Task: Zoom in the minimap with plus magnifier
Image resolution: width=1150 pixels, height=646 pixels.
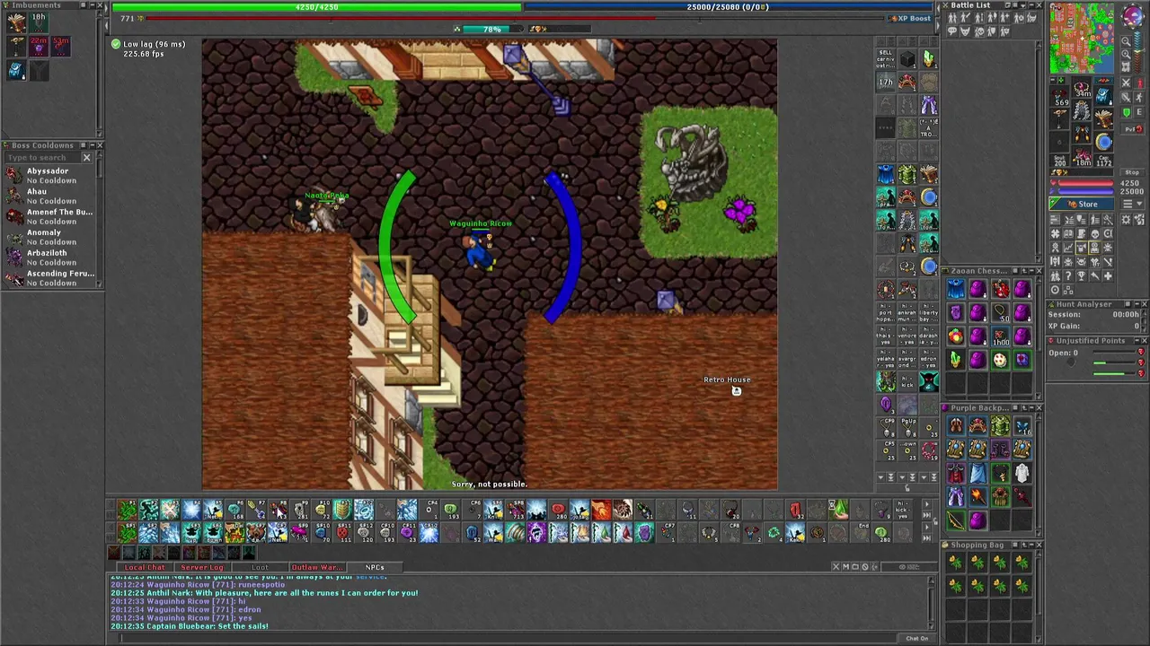Action: [x=1126, y=54]
